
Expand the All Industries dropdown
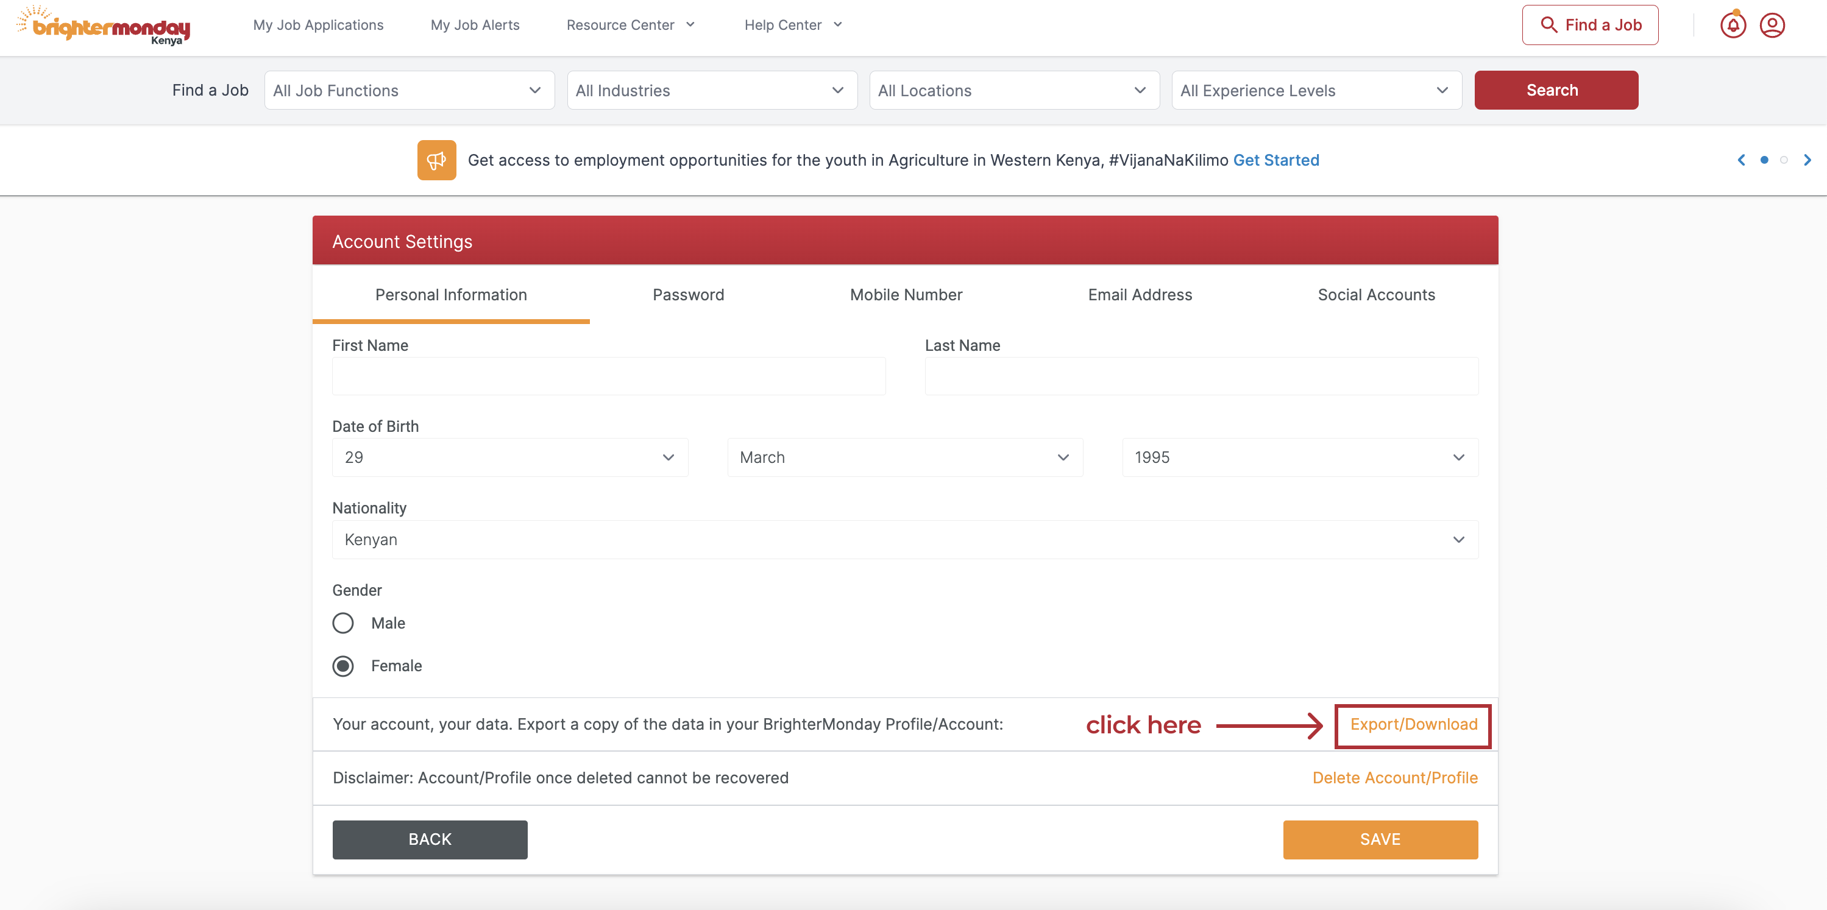[712, 90]
